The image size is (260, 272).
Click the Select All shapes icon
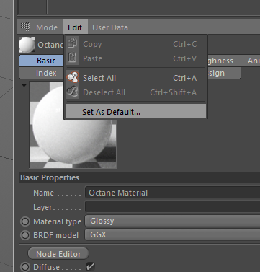tap(73, 77)
